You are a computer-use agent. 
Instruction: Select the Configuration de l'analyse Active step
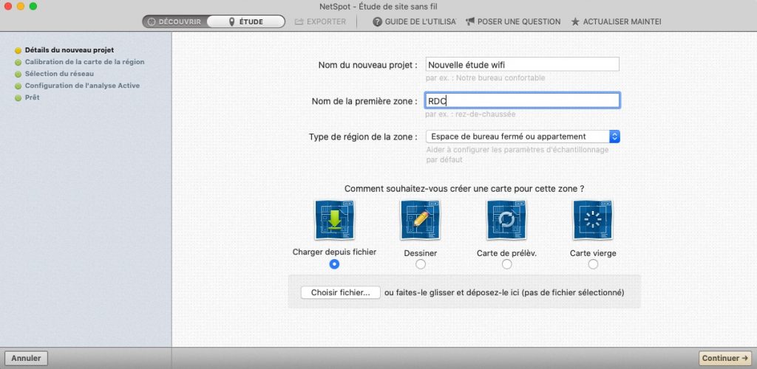[83, 86]
